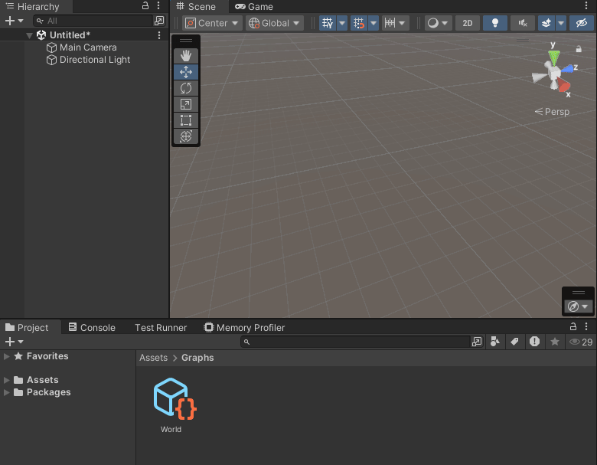Select the Rotate tool

(185, 88)
